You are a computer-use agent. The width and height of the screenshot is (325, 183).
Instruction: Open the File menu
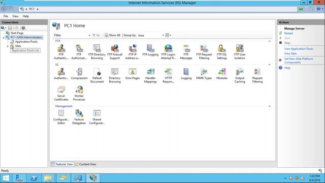click(6, 16)
